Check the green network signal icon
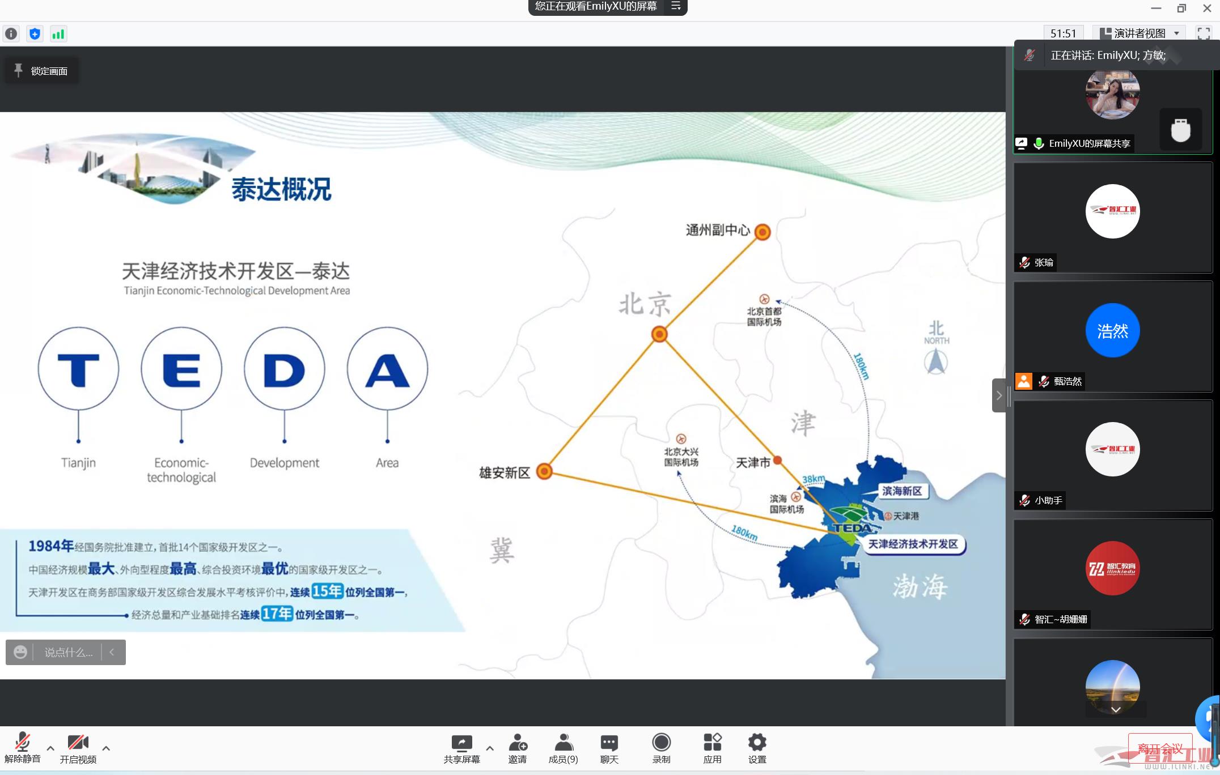The image size is (1220, 775). [58, 34]
